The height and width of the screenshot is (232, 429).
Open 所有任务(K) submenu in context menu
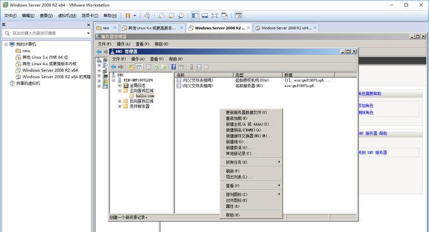click(x=252, y=162)
